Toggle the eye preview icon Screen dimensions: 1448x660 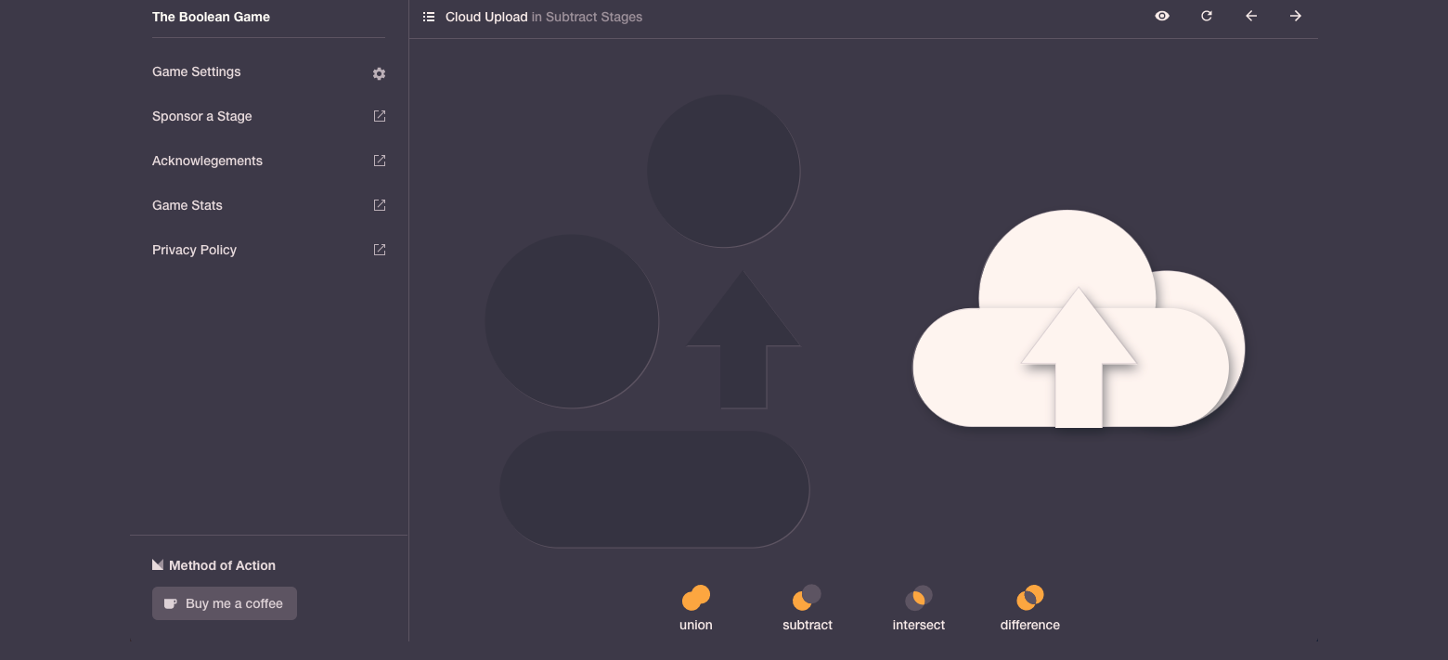(x=1162, y=16)
